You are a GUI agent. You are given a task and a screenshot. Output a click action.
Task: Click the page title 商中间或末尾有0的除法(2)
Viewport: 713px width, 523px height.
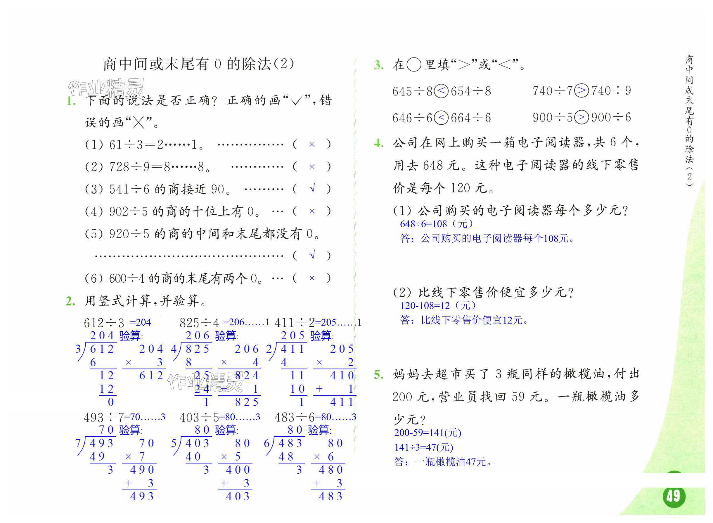199,64
